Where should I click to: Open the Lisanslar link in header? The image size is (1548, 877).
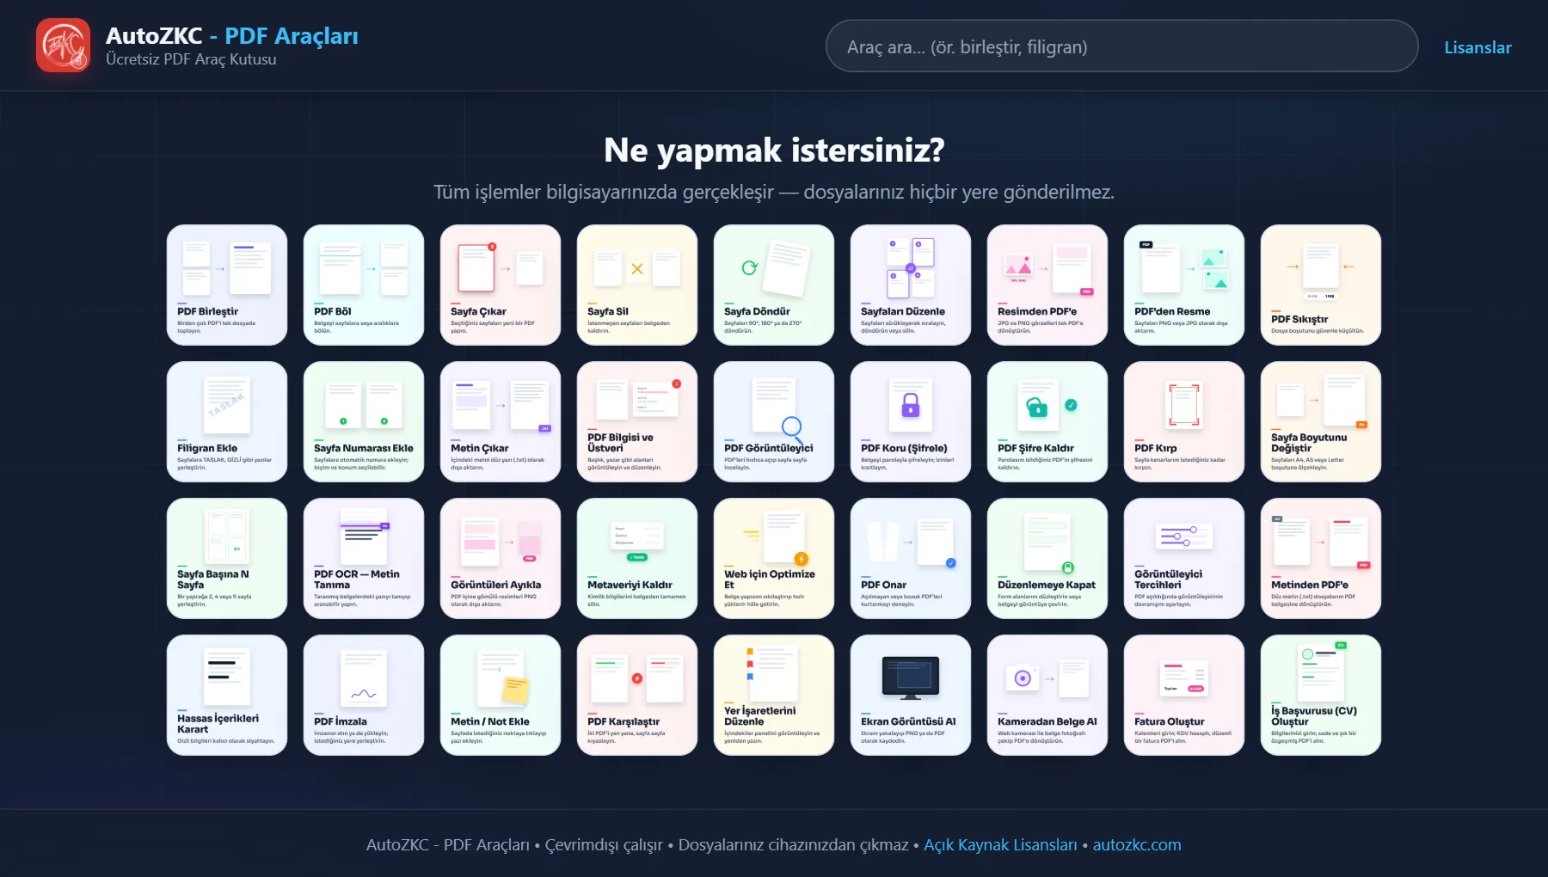(x=1477, y=47)
